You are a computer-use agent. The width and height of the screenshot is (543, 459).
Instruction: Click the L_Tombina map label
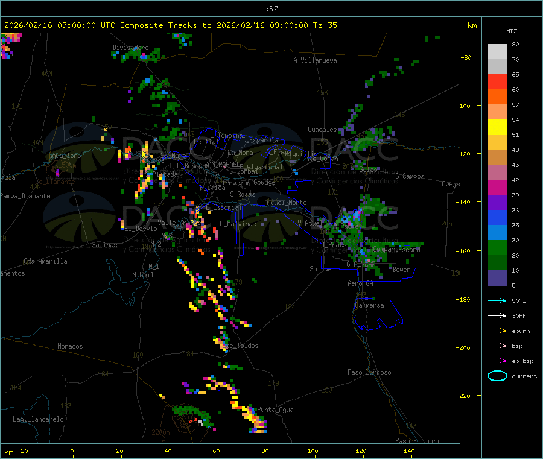[226, 135]
